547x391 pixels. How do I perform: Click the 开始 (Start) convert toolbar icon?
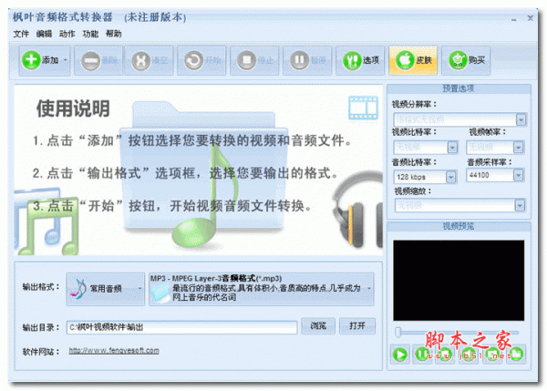click(x=193, y=60)
